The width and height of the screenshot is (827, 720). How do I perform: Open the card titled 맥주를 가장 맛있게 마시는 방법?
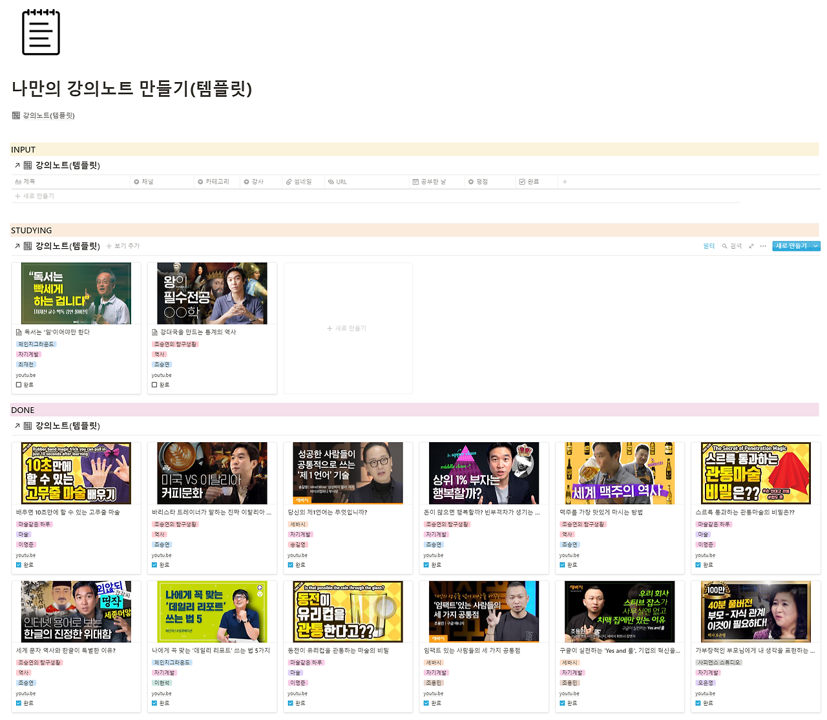[x=602, y=513]
